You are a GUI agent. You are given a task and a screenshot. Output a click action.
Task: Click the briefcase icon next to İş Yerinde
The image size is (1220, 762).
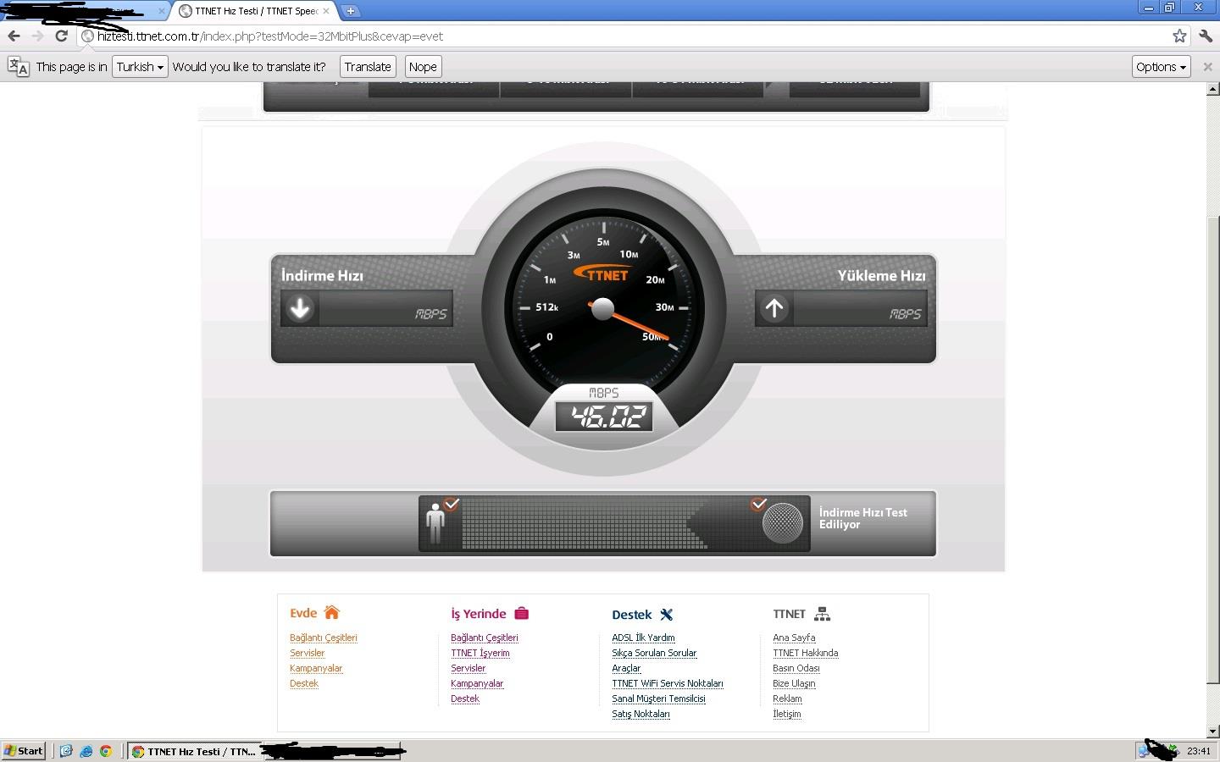pos(521,613)
